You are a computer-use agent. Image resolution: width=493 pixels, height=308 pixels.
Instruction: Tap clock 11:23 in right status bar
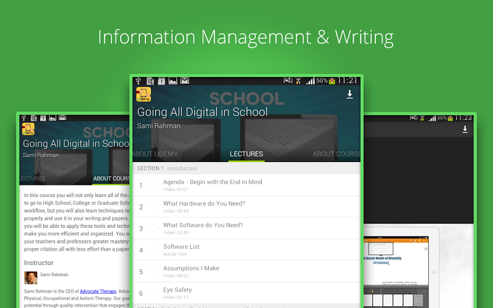[x=463, y=118]
